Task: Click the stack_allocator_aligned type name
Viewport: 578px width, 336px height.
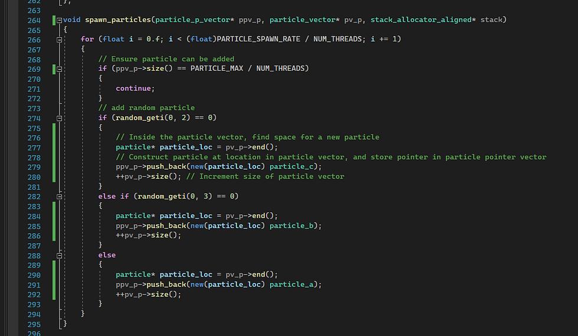Action: pyautogui.click(x=421, y=20)
